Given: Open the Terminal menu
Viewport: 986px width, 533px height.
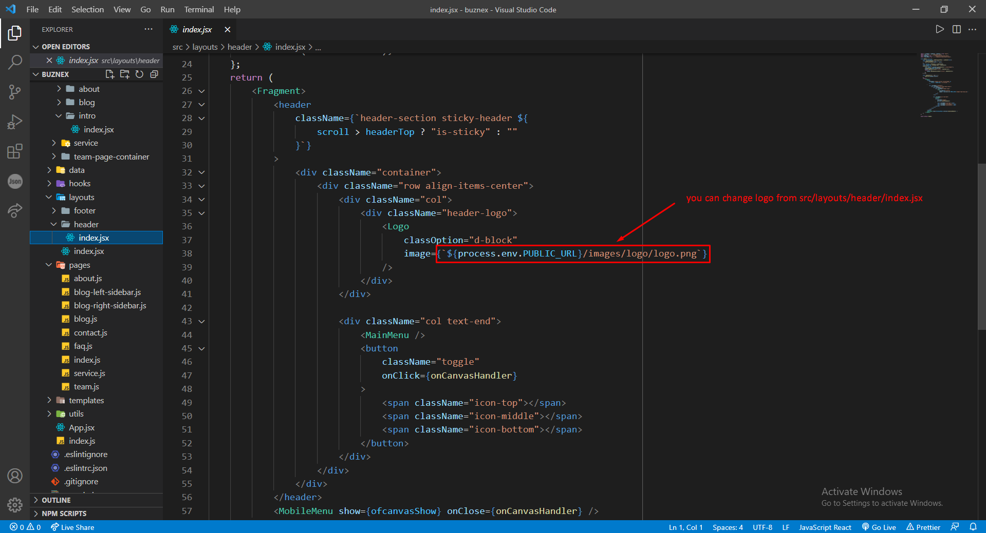Looking at the screenshot, I should tap(199, 9).
